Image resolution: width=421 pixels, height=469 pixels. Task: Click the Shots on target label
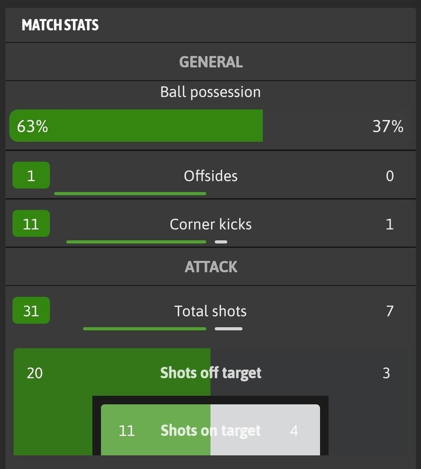[211, 431]
